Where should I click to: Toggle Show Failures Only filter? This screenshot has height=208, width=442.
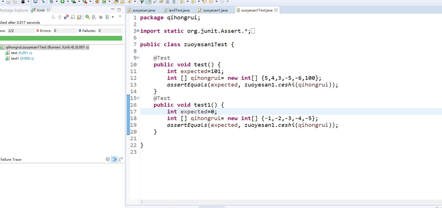[66, 17]
